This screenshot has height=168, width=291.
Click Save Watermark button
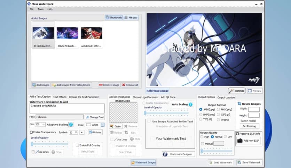pos(249,162)
